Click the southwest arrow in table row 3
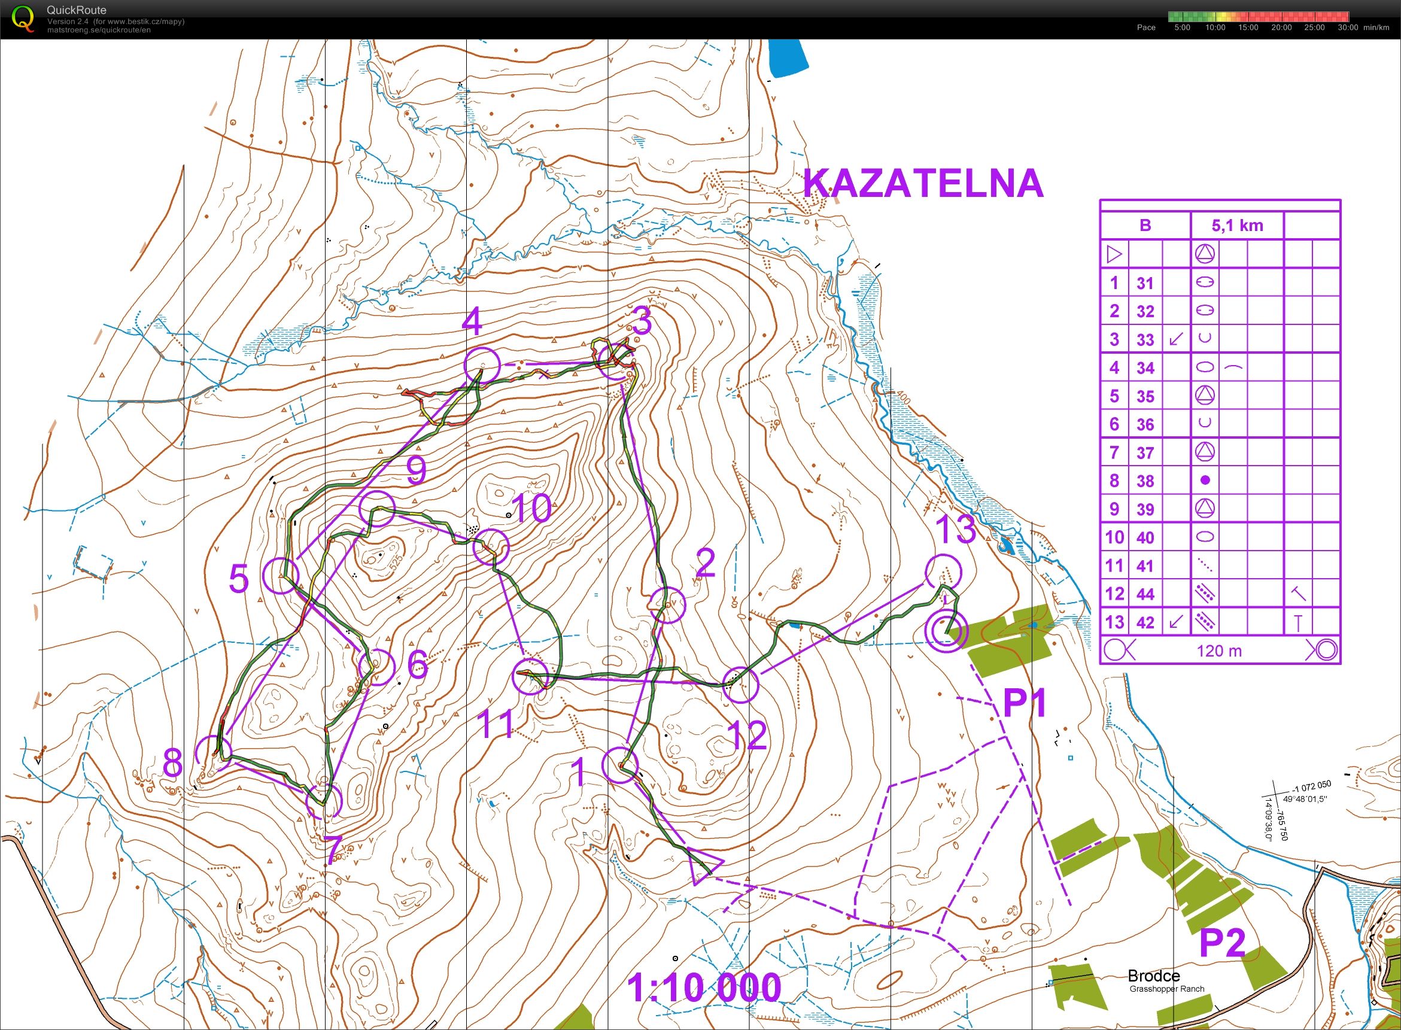 pos(1177,339)
